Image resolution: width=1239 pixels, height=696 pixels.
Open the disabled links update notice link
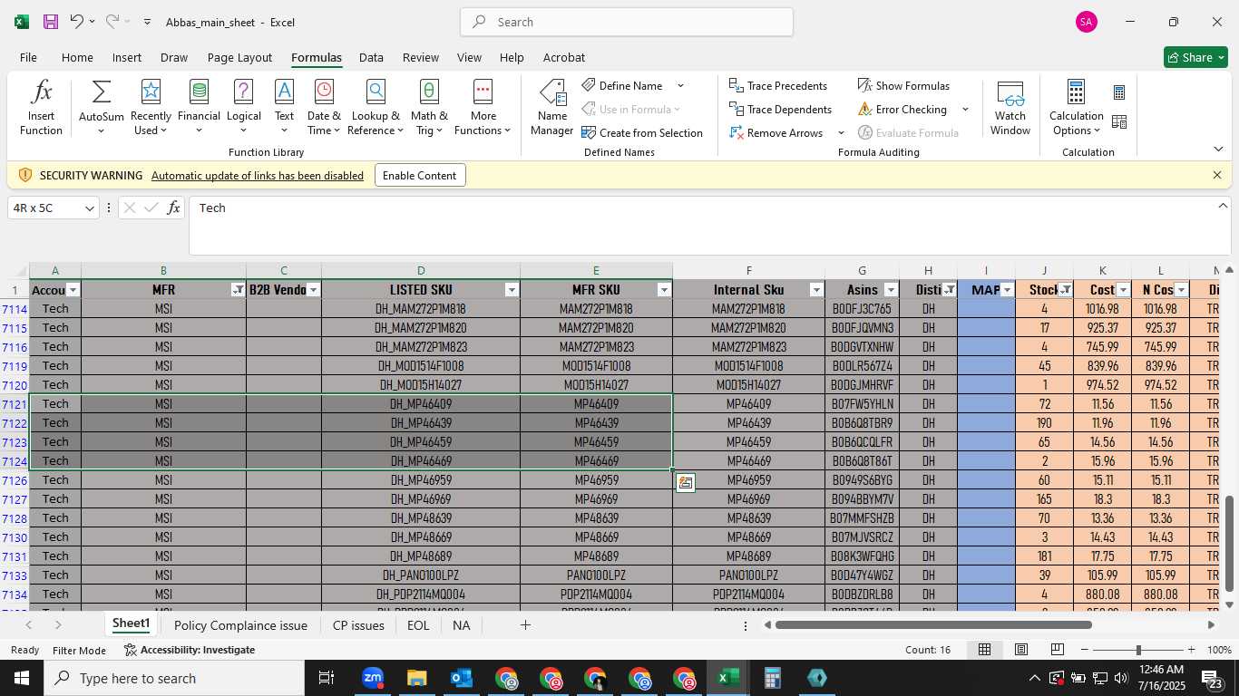pos(258,176)
